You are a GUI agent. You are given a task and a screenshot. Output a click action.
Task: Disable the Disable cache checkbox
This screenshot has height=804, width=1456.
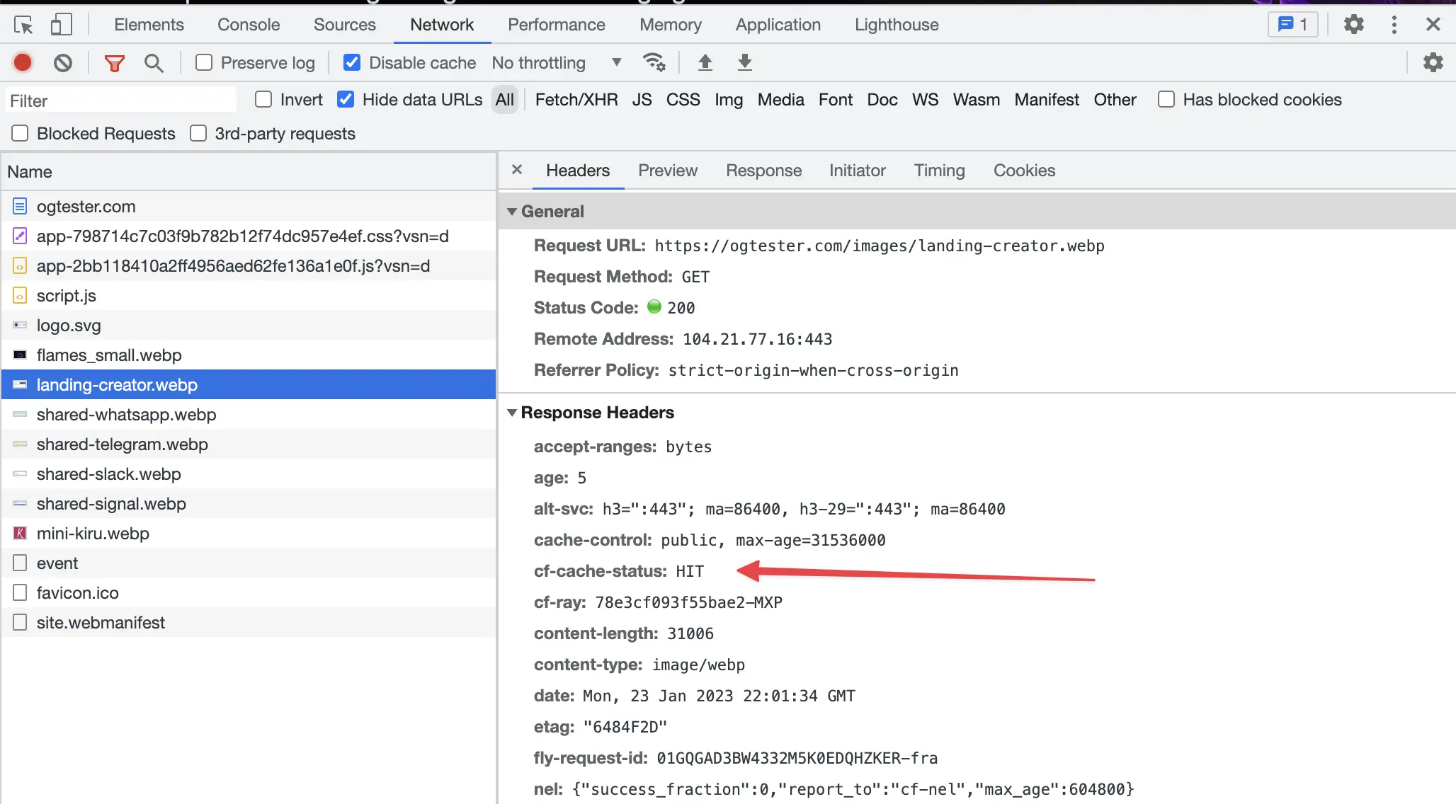pos(352,62)
